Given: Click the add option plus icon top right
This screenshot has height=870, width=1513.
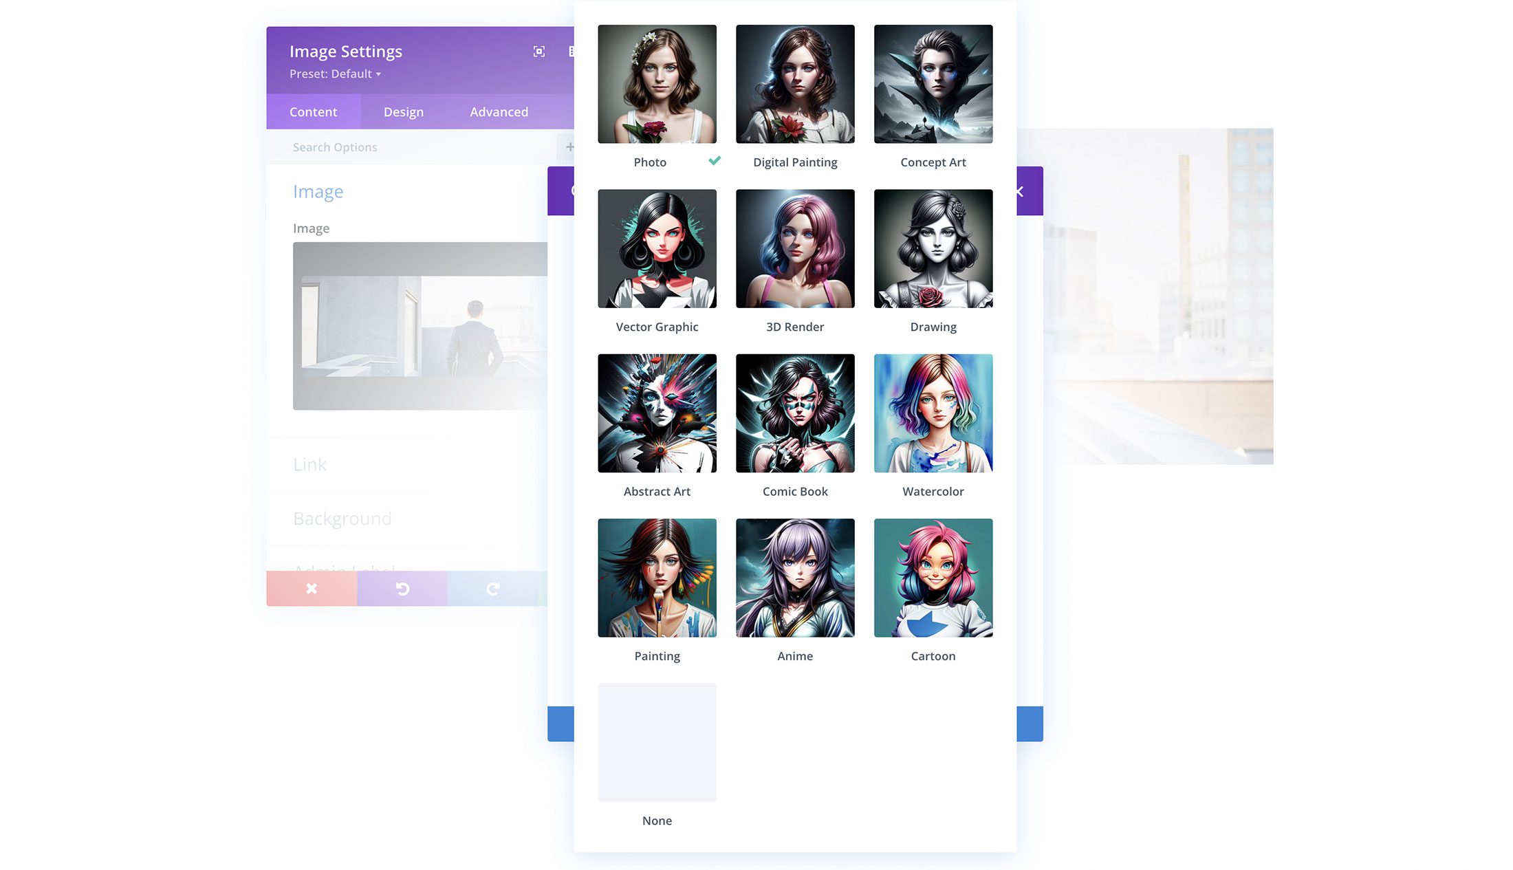Looking at the screenshot, I should point(569,146).
